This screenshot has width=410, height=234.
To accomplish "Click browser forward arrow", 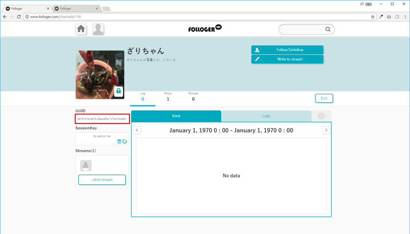I will pyautogui.click(x=12, y=17).
